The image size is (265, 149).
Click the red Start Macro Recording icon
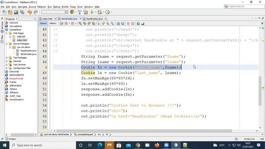128,24
